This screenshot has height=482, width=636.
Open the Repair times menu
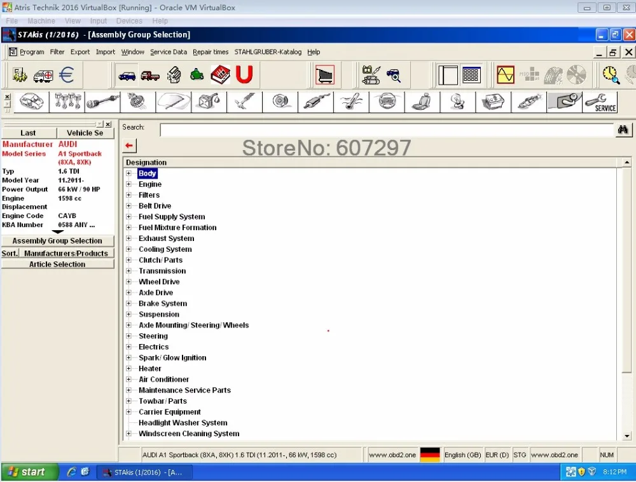point(211,52)
